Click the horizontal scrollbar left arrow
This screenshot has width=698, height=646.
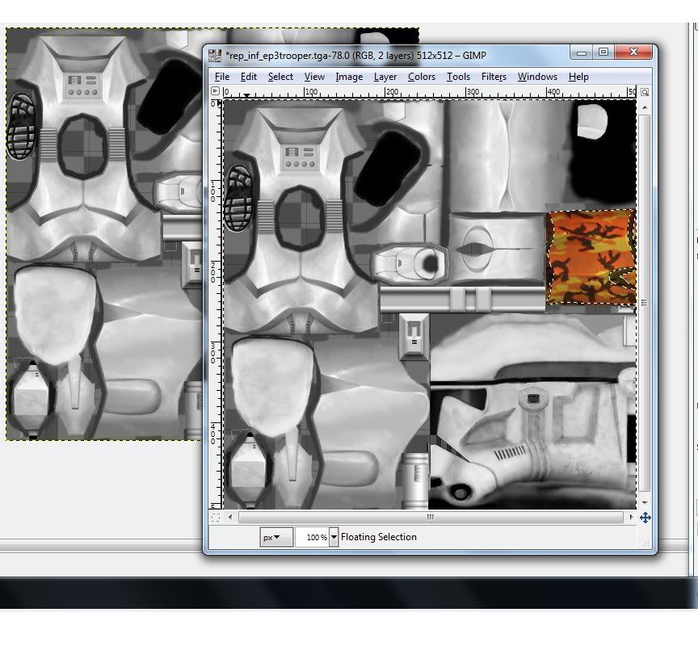pos(230,517)
